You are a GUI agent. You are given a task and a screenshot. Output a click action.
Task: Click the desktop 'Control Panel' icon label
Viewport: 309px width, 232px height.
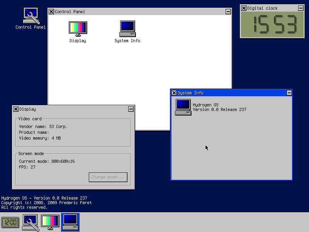tap(31, 27)
